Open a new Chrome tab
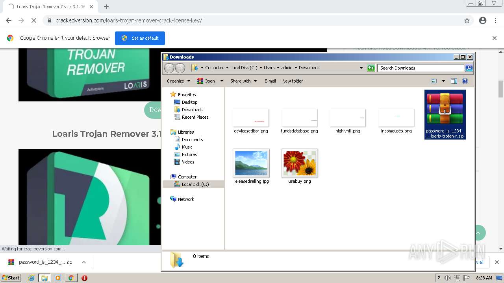Image resolution: width=504 pixels, height=283 pixels. [x=106, y=7]
